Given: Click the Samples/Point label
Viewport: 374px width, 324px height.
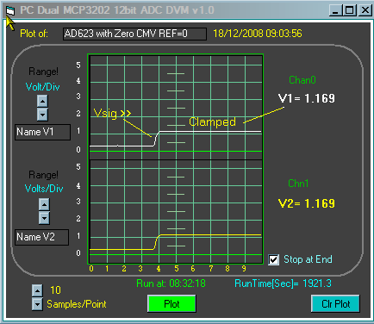Looking at the screenshot, I should [77, 304].
